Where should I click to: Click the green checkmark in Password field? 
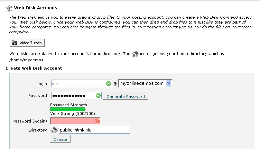pyautogui.click(x=98, y=96)
